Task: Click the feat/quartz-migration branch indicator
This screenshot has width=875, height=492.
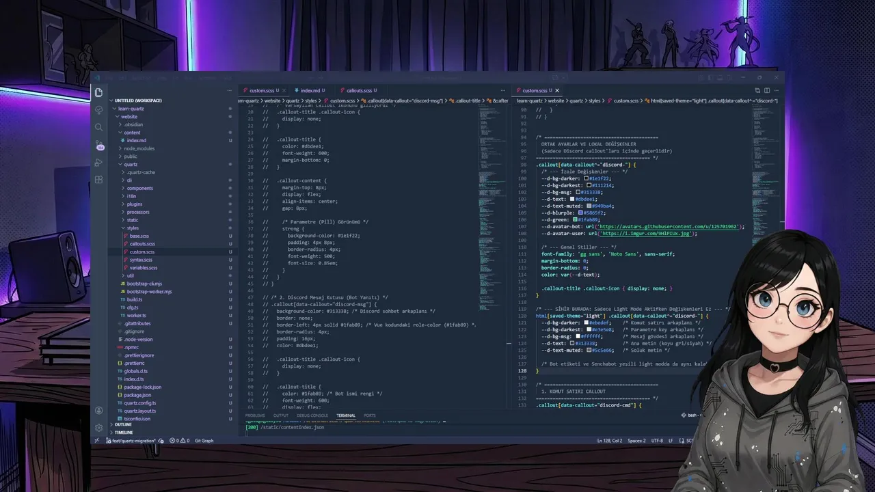Action: coord(131,441)
